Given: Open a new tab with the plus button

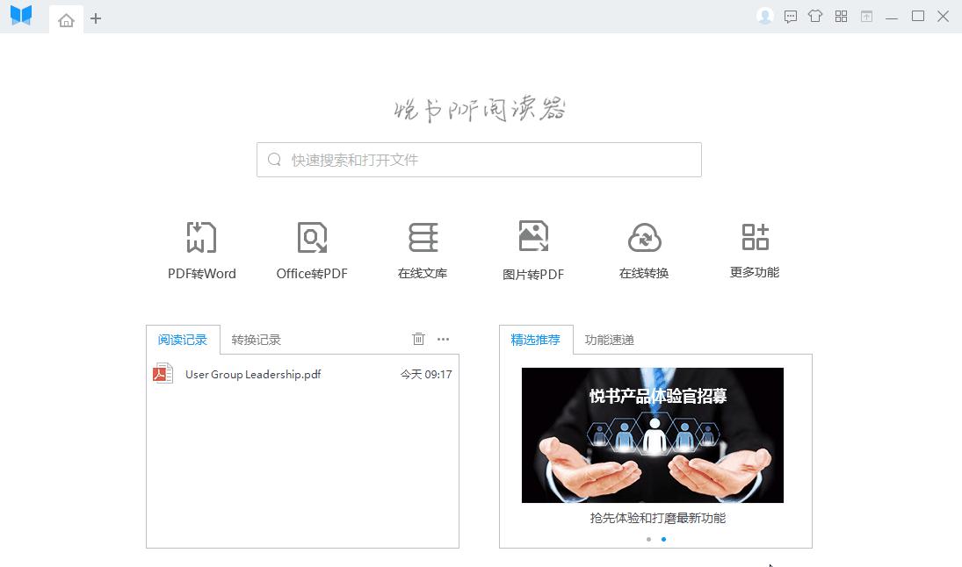Looking at the screenshot, I should click(96, 18).
